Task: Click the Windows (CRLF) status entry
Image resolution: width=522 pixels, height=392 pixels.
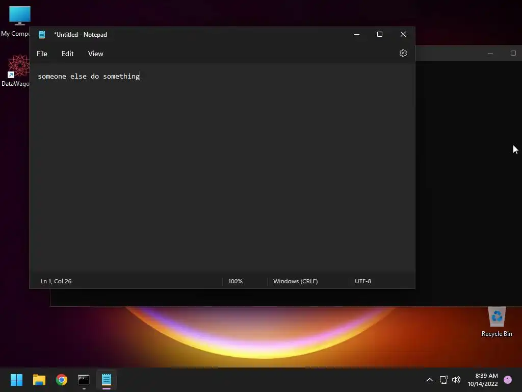Action: 295,281
